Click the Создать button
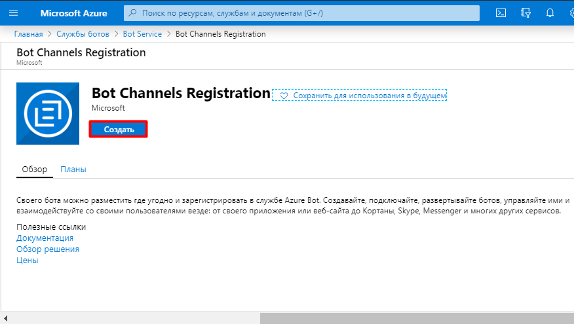The height and width of the screenshot is (324, 574). point(119,130)
